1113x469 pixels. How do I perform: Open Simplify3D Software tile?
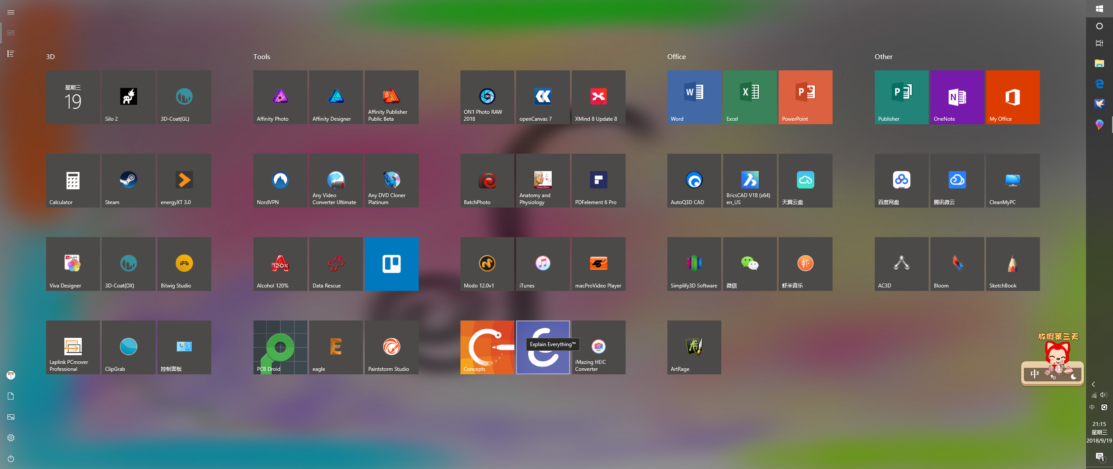(x=694, y=264)
